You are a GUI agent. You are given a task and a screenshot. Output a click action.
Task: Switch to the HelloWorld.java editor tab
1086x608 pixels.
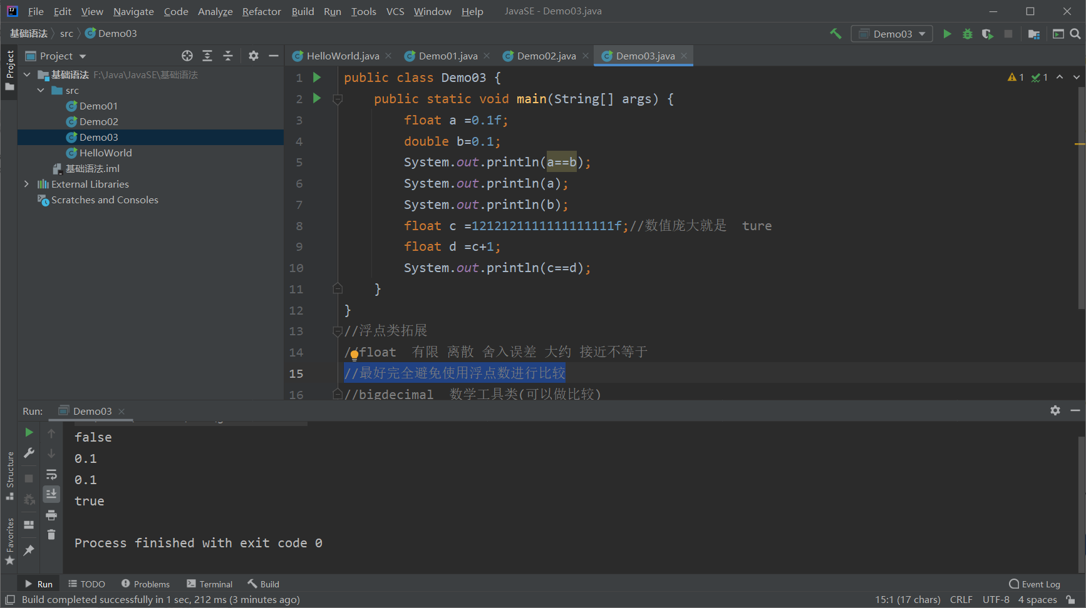[x=342, y=56]
